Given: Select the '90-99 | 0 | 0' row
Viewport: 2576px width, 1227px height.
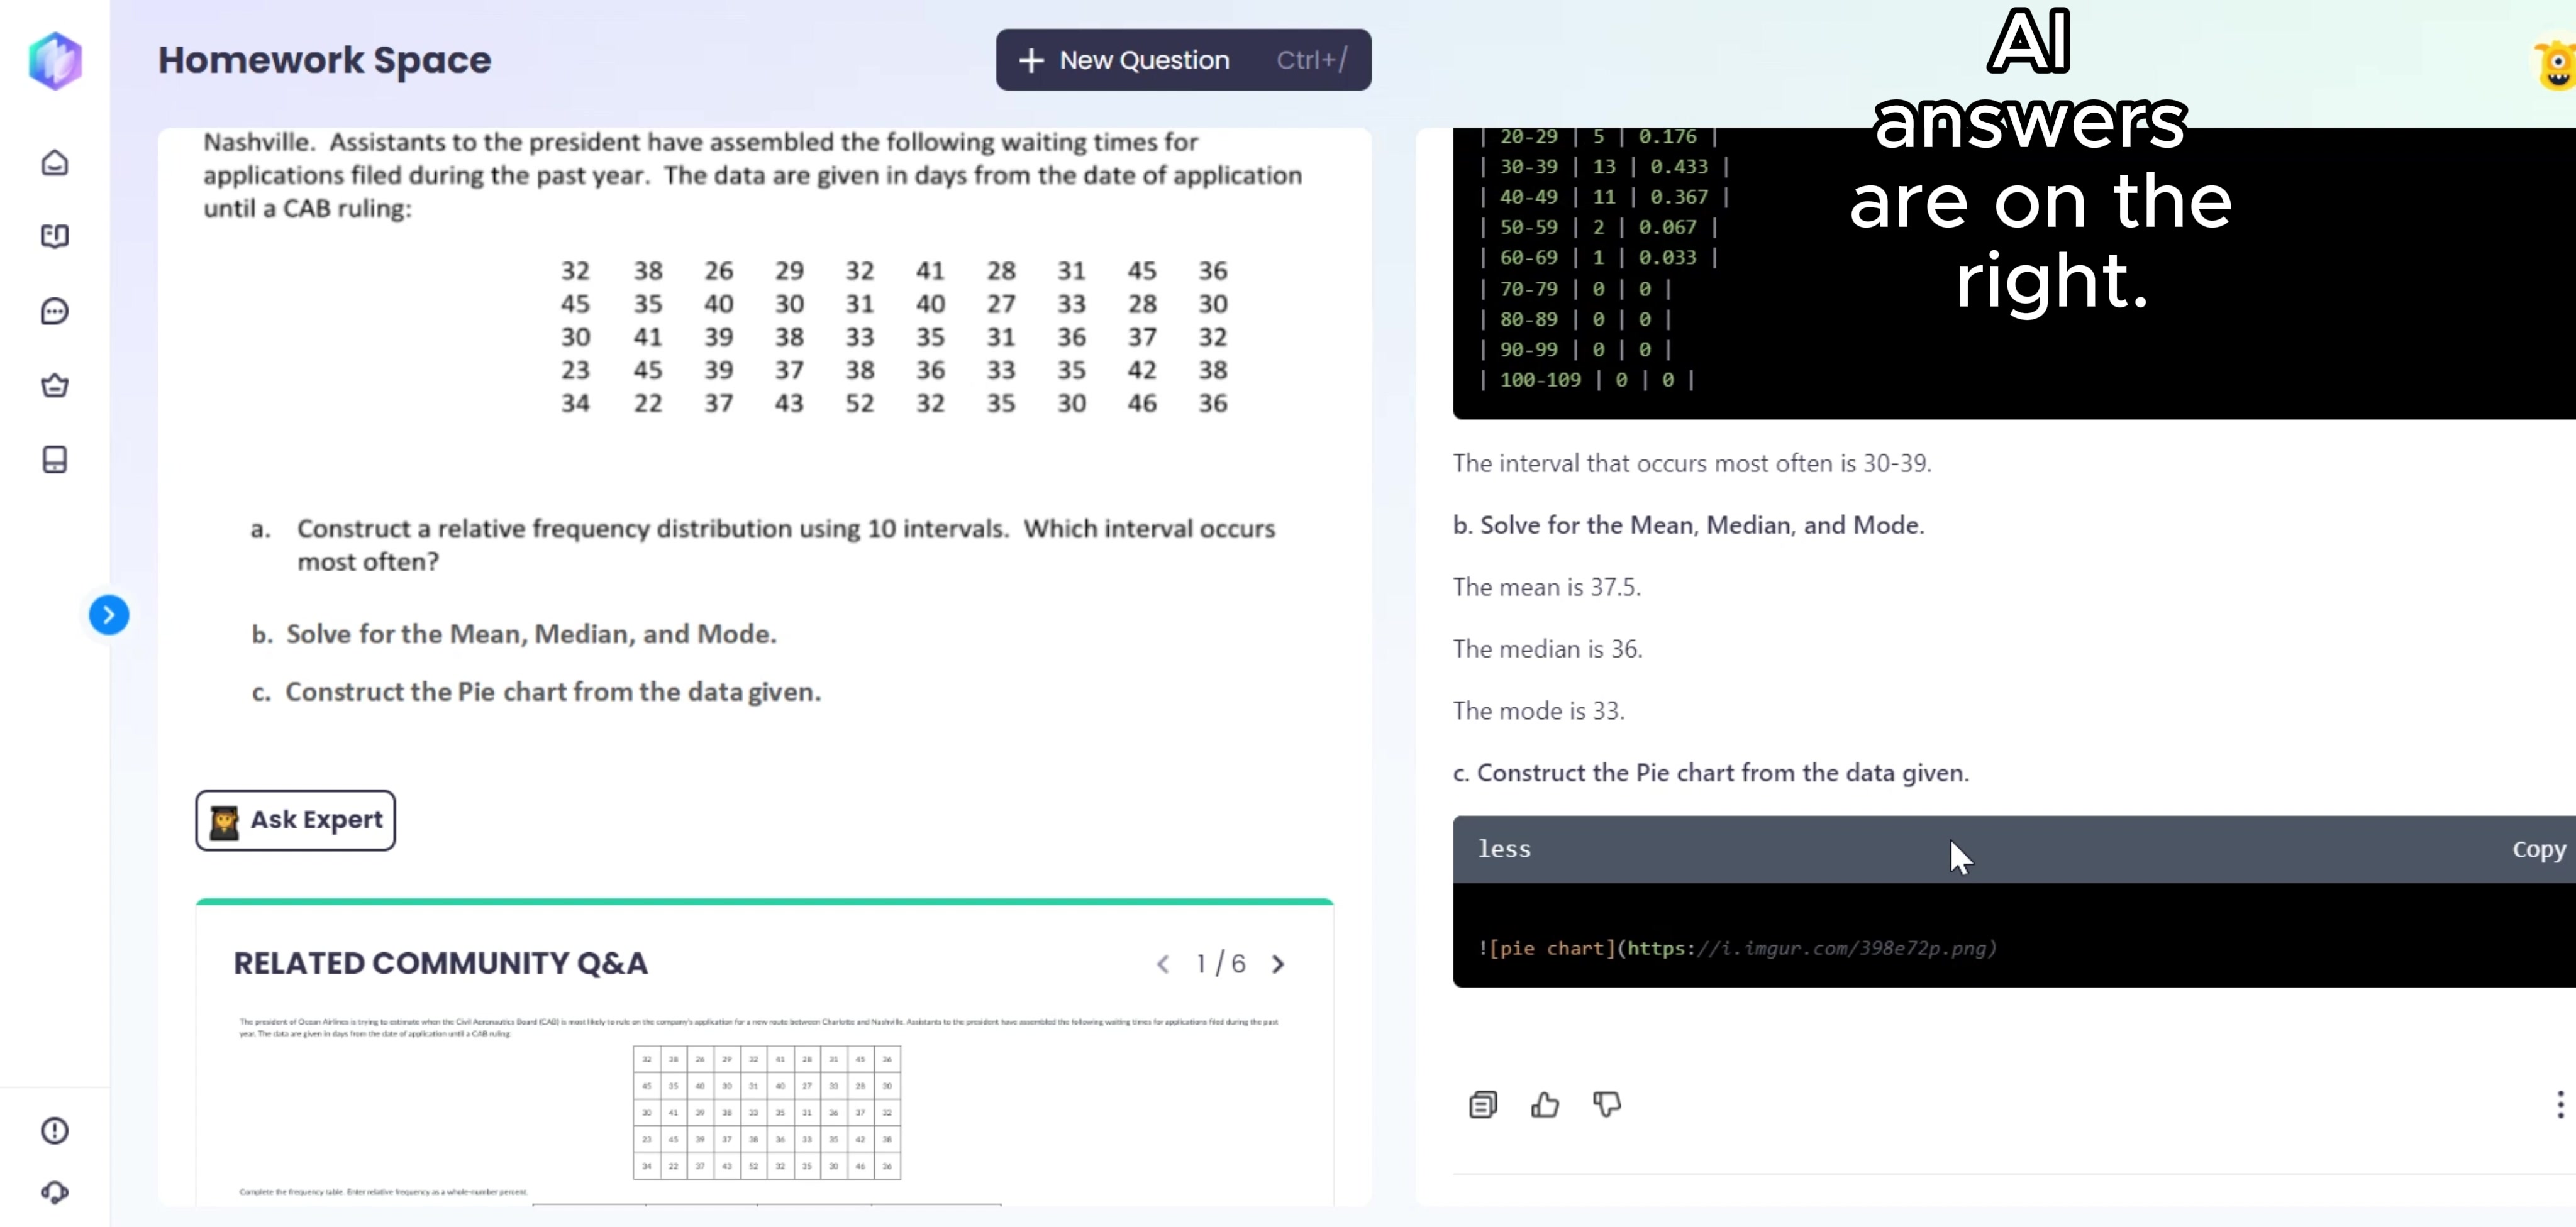Looking at the screenshot, I should tap(1575, 349).
